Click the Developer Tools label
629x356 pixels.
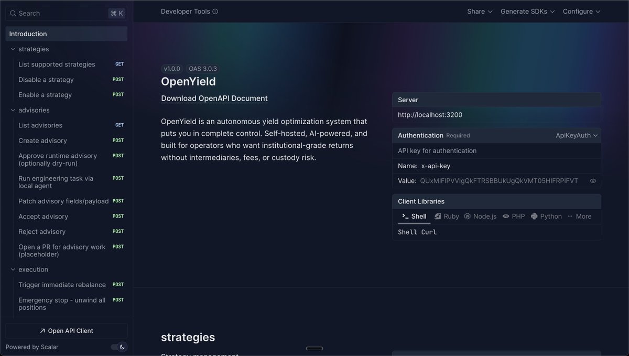pos(186,12)
